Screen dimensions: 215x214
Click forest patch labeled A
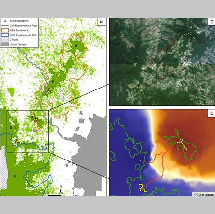[76, 46]
